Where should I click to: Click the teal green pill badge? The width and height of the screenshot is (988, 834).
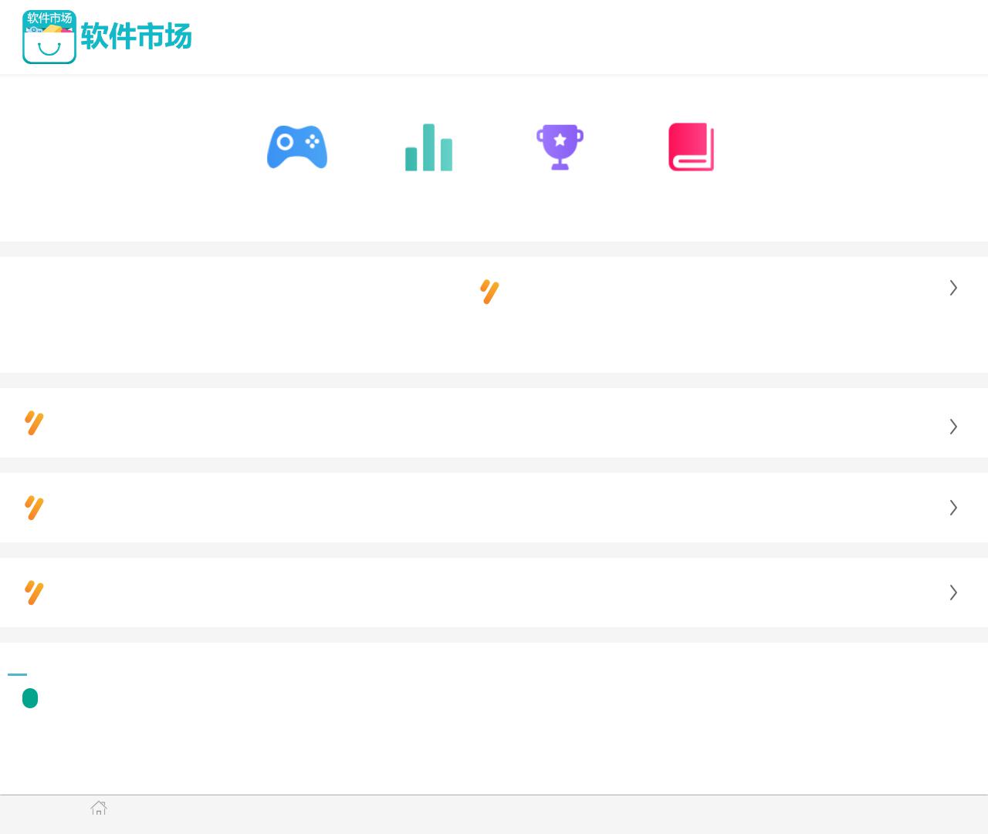click(x=30, y=698)
